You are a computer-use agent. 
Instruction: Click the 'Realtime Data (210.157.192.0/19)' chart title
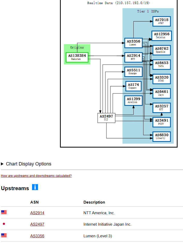[x=118, y=3]
